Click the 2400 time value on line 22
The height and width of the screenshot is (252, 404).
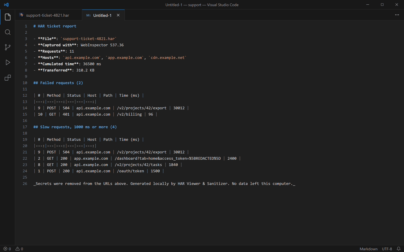point(232,158)
